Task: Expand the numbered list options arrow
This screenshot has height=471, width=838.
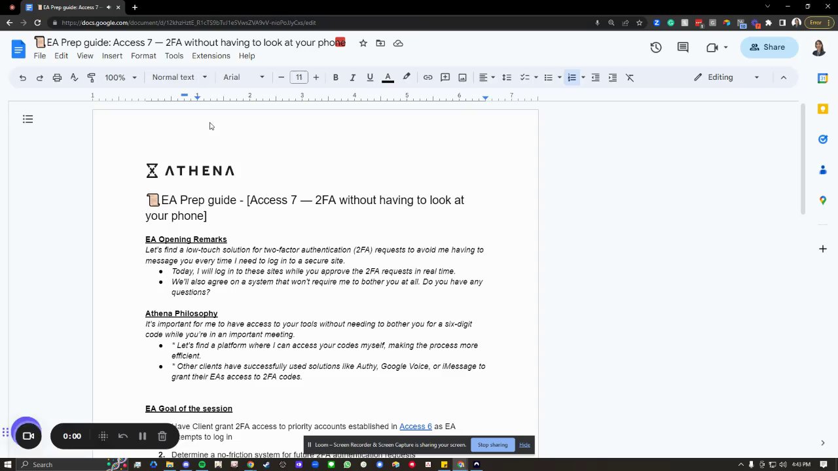Action: click(583, 77)
